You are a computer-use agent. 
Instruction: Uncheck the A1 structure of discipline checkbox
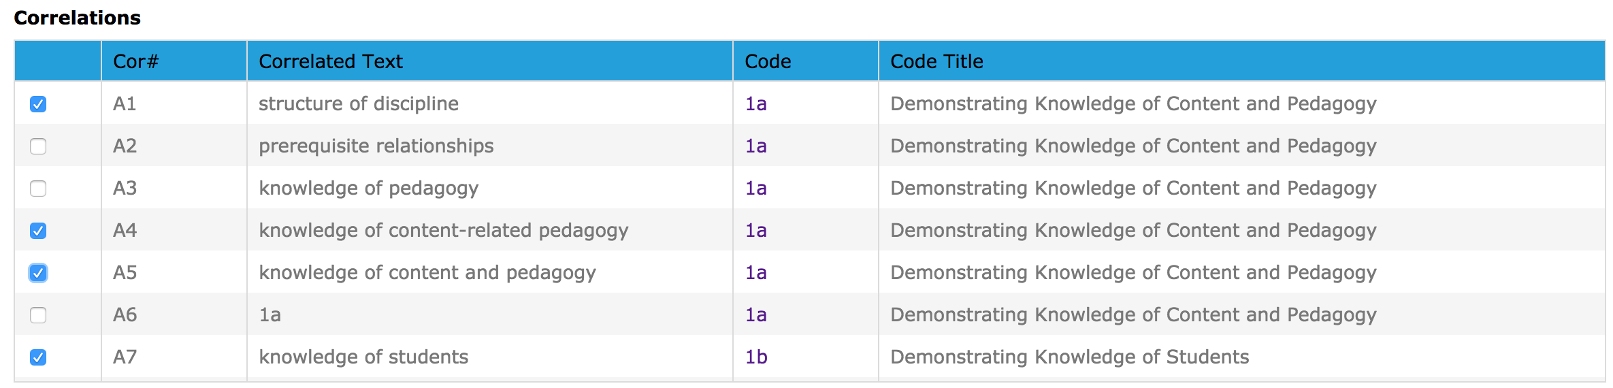click(x=38, y=104)
